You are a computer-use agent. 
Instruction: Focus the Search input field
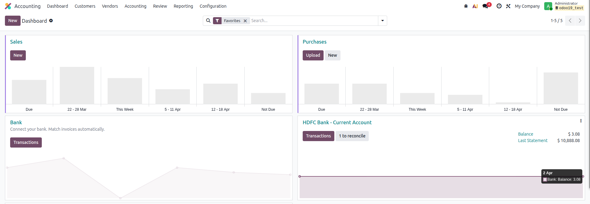point(313,21)
